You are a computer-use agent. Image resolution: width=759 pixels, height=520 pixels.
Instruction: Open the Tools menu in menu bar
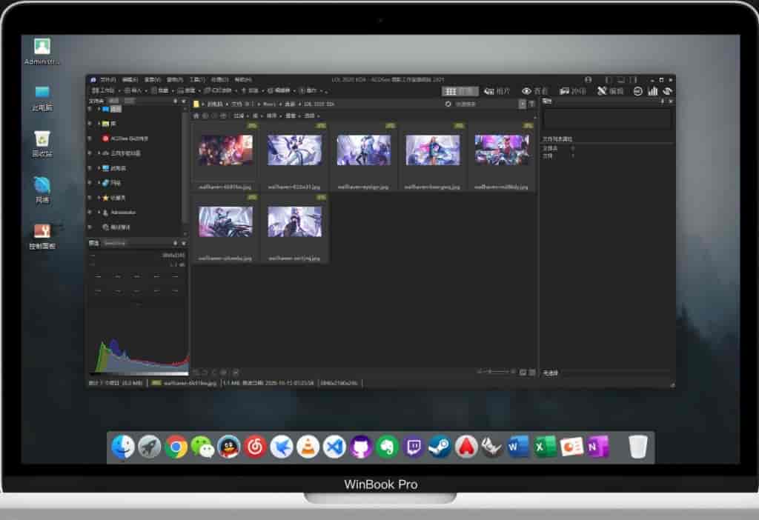[x=196, y=79]
